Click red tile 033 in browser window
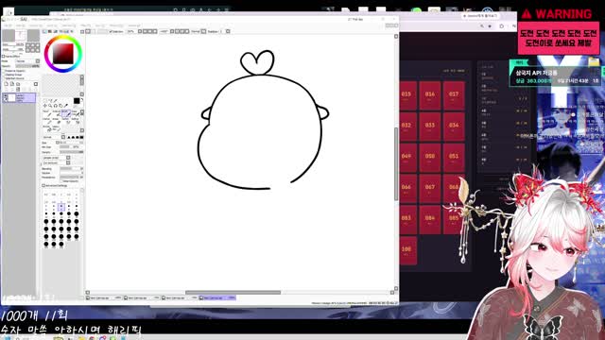605x340 pixels. pos(430,127)
